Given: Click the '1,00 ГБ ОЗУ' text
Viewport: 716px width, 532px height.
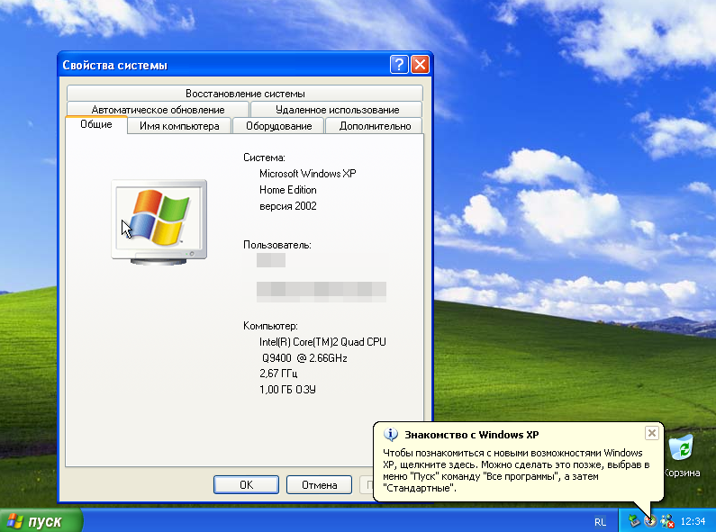Looking at the screenshot, I should [287, 390].
